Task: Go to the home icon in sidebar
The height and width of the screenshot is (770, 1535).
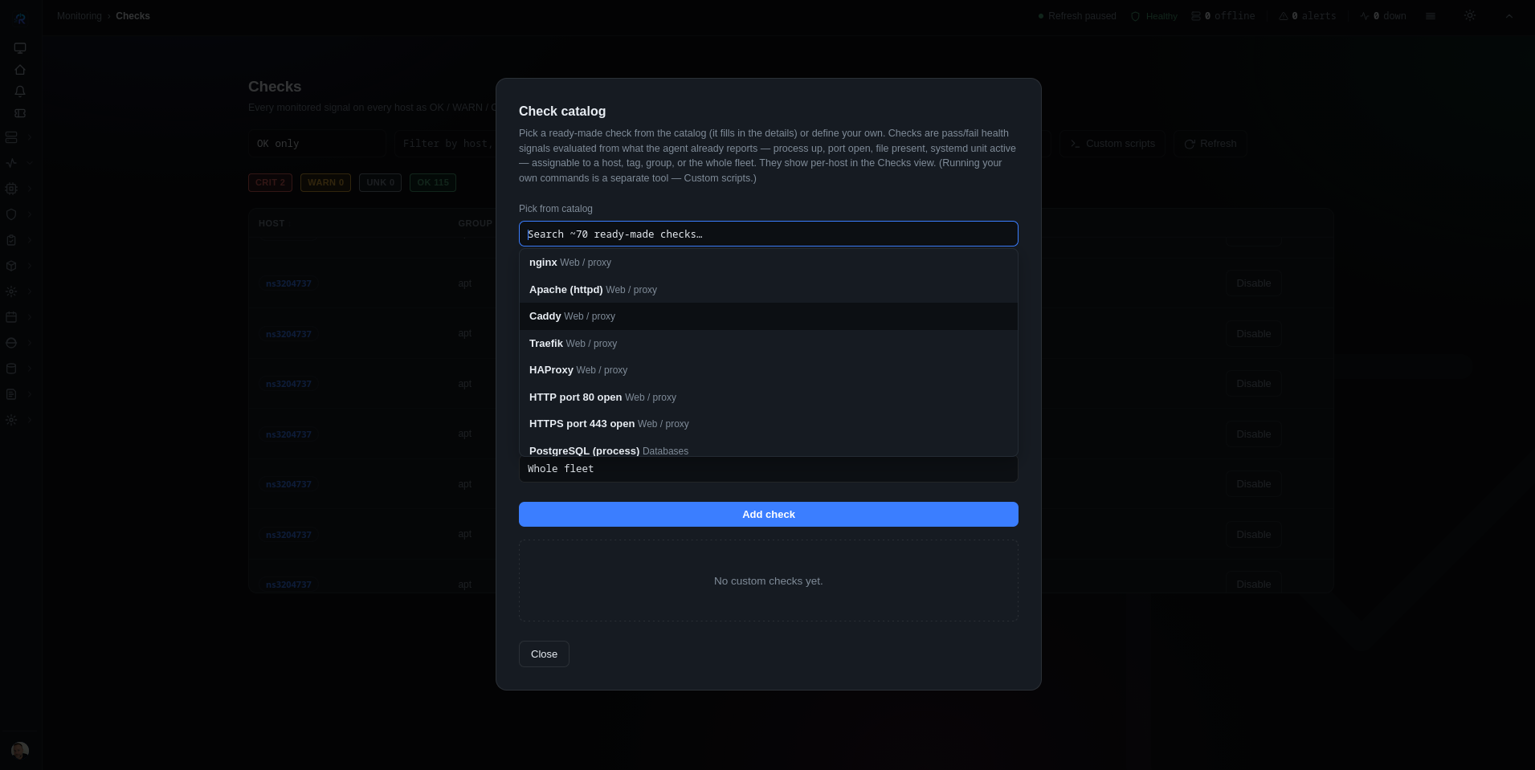Action: click(20, 70)
